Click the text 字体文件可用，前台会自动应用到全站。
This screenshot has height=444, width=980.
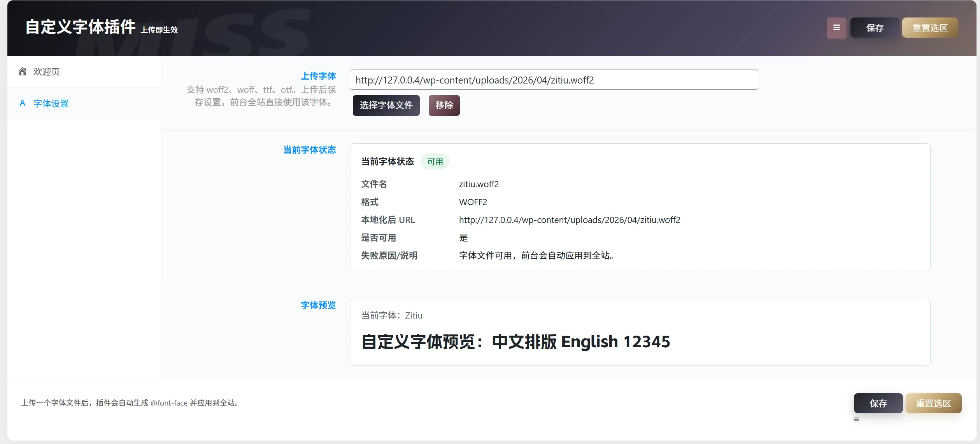[x=537, y=256]
